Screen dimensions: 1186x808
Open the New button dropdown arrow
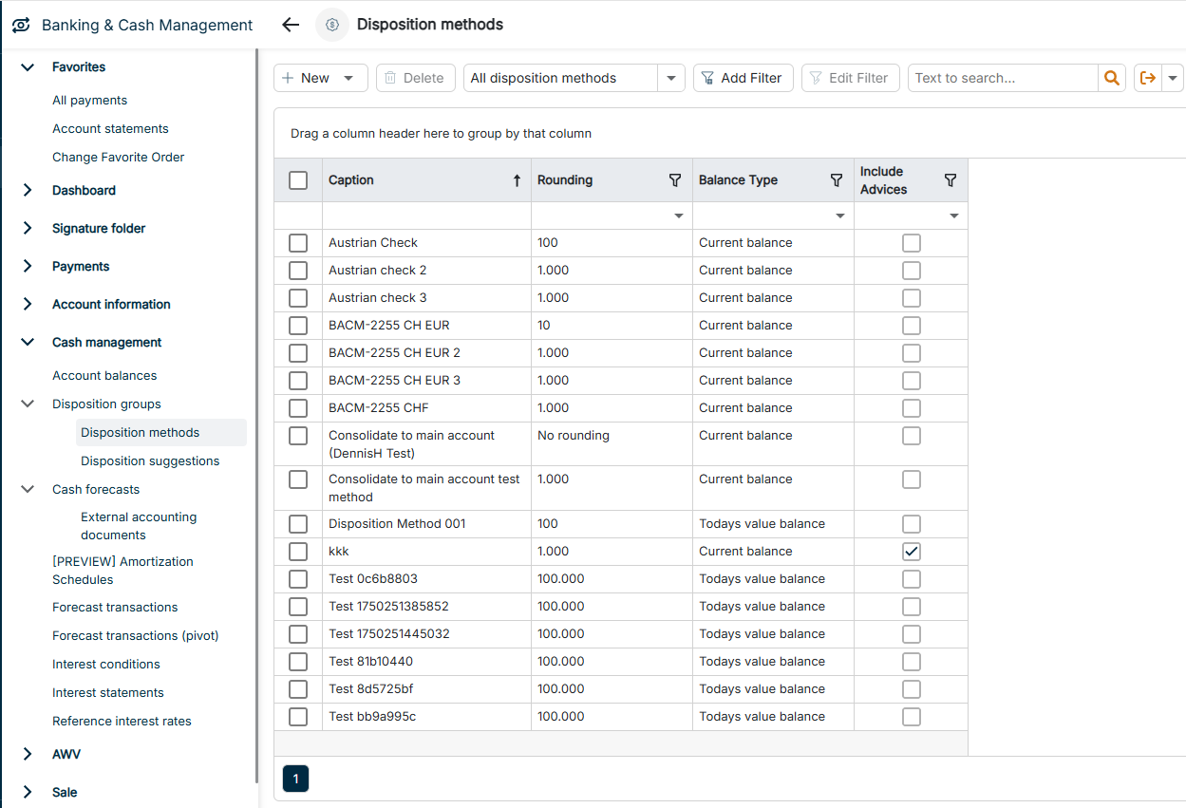(349, 78)
